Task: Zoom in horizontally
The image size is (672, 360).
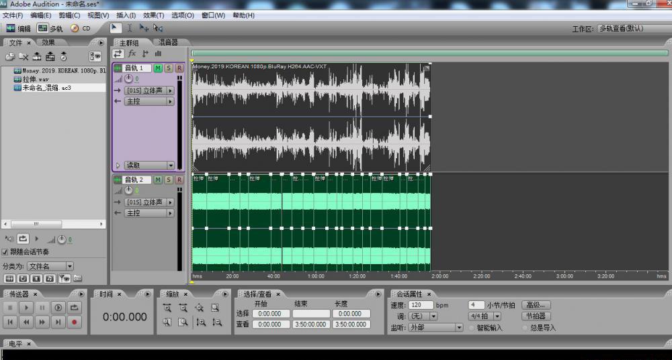Action: click(x=167, y=308)
